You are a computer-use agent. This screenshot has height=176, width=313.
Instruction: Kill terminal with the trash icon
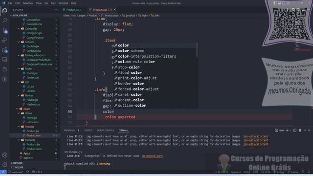click(x=300, y=131)
